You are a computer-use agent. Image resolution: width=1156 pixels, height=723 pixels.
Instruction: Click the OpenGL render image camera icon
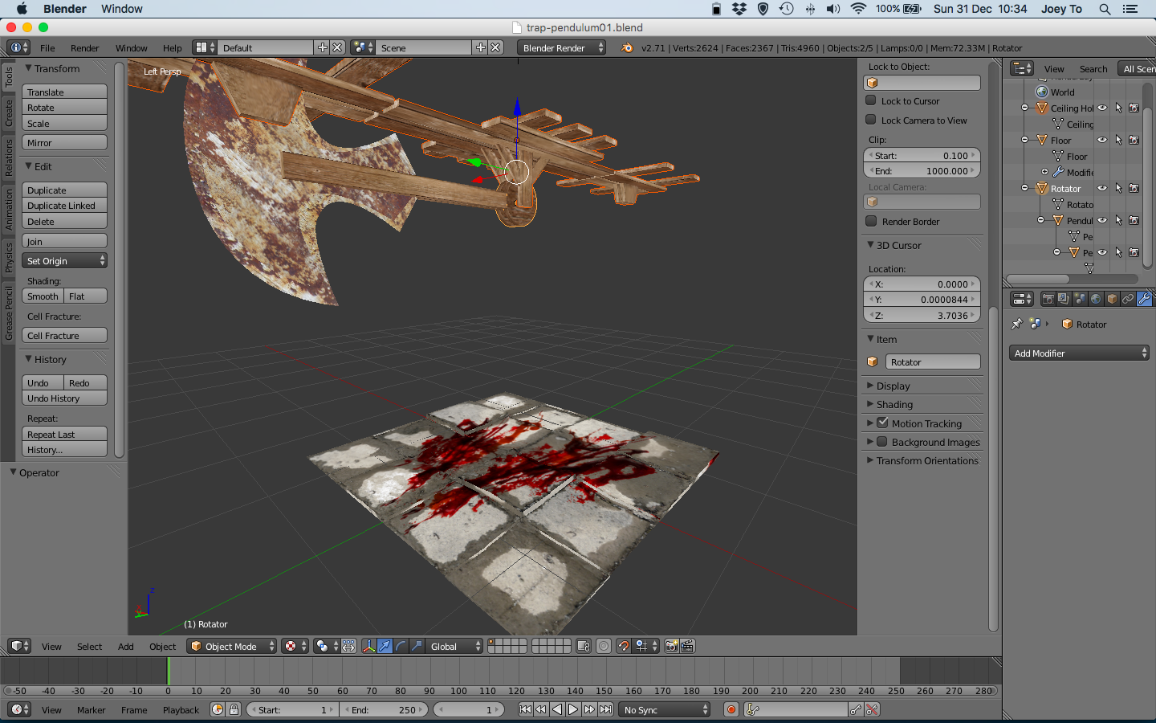pyautogui.click(x=672, y=646)
